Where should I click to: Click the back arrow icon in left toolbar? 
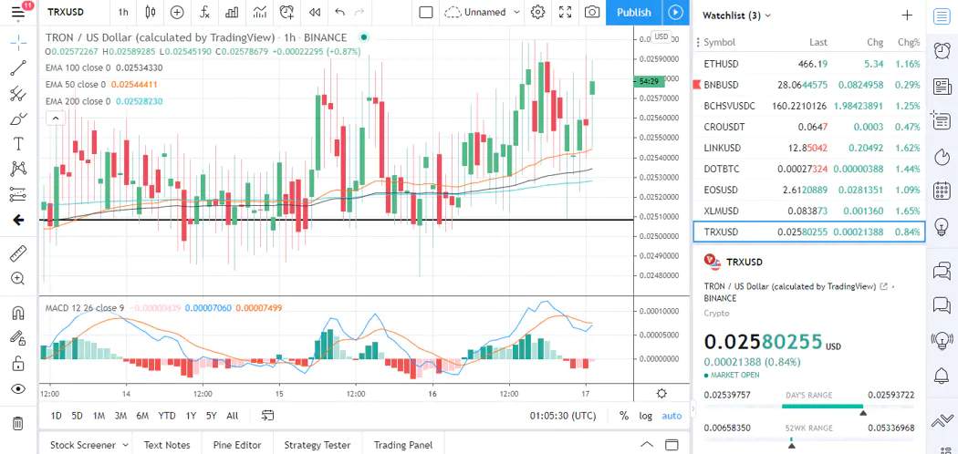pyautogui.click(x=18, y=220)
